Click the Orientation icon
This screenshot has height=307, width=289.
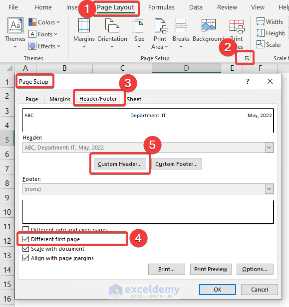[112, 25]
